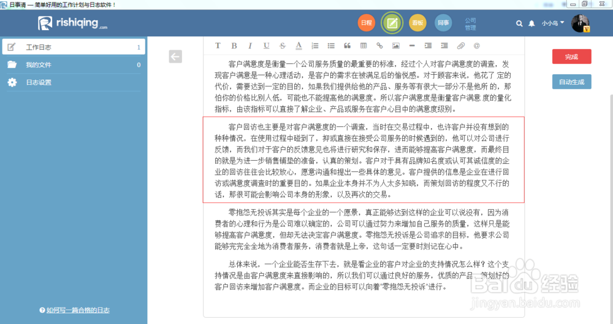
Task: Open the 同事 colleagues view
Action: coord(443,23)
